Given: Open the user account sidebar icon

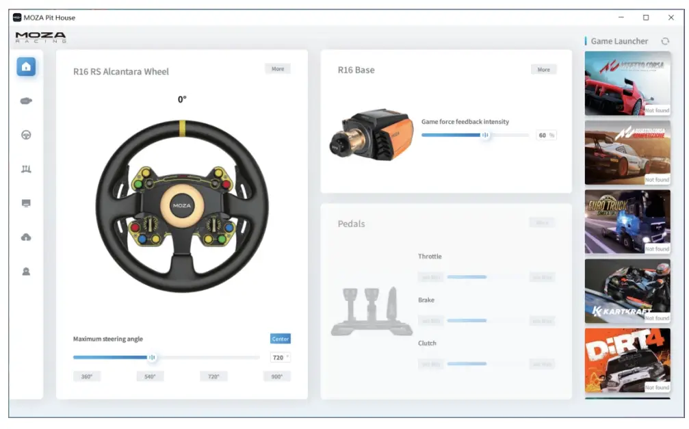Looking at the screenshot, I should 26,271.
